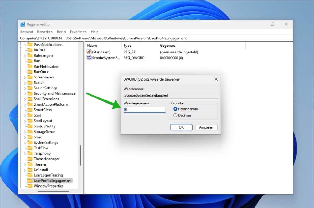Click the Run folder icon
Image resolution: width=314 pixels, height=208 pixels.
click(30, 61)
